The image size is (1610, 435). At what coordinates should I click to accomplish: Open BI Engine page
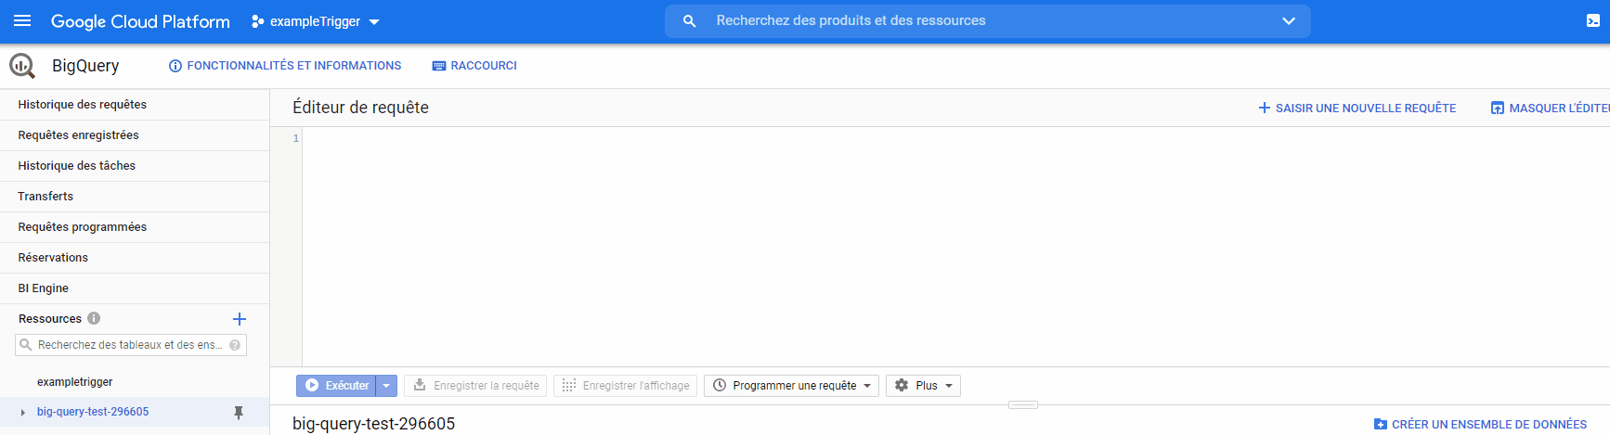pyautogui.click(x=135, y=288)
